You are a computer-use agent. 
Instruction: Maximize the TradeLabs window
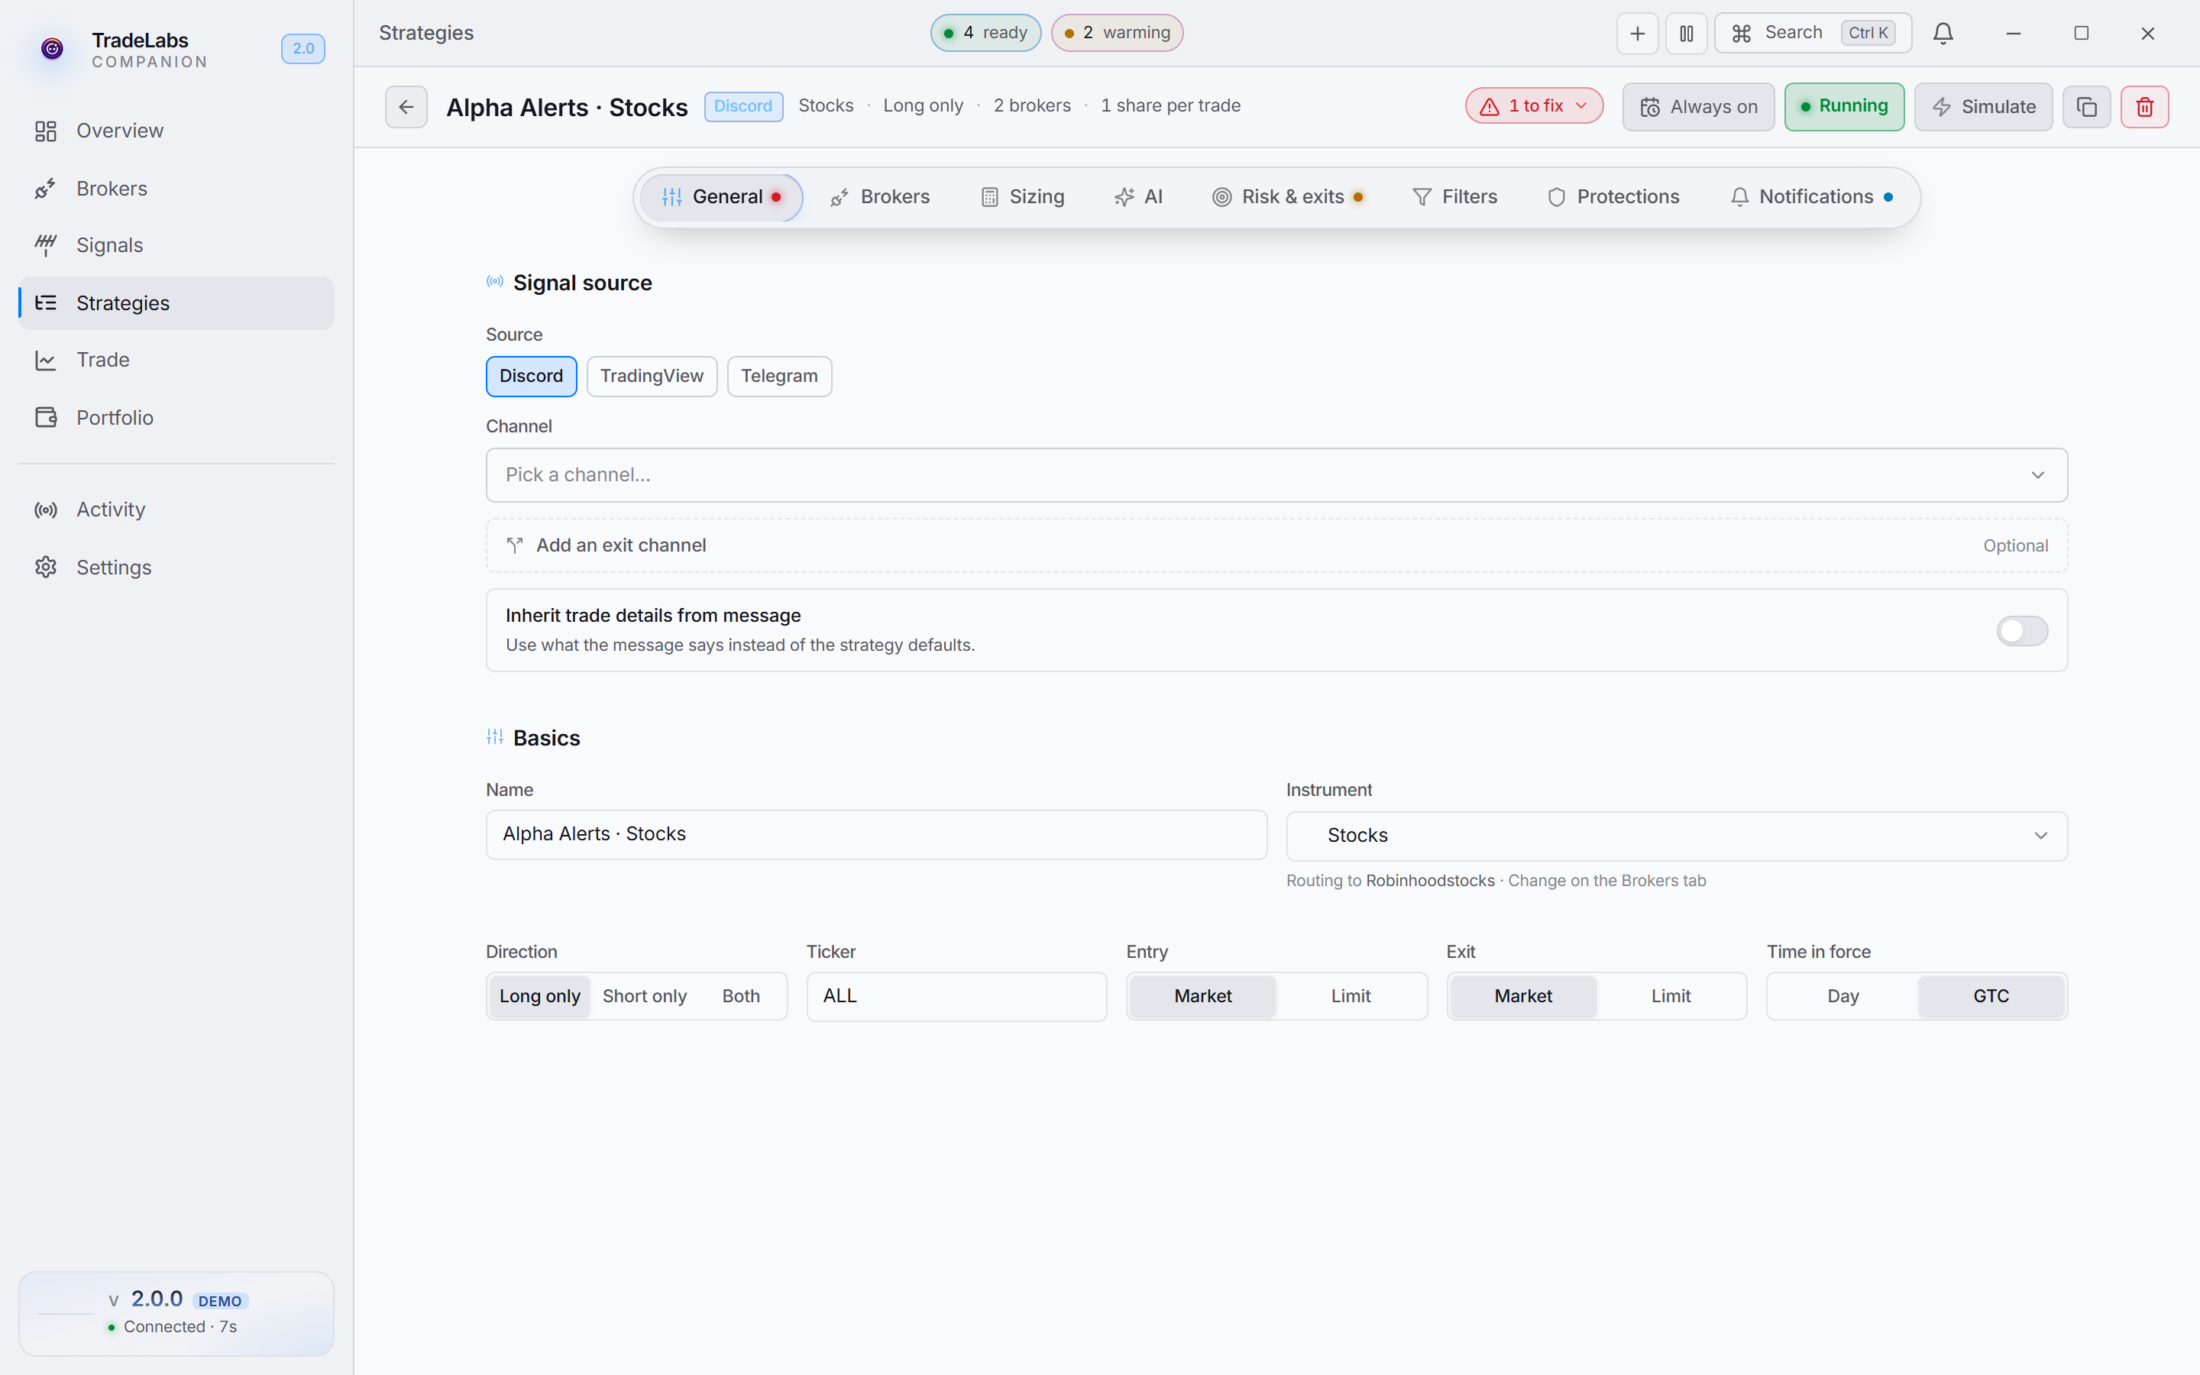[2081, 34]
